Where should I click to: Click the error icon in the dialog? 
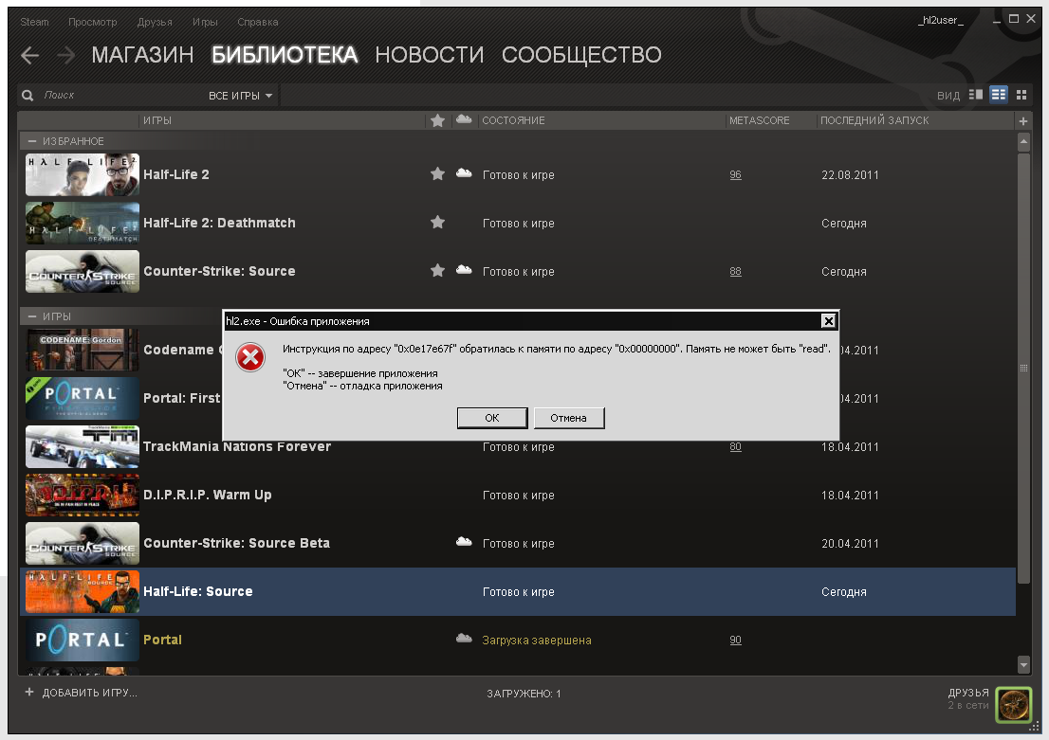(251, 357)
